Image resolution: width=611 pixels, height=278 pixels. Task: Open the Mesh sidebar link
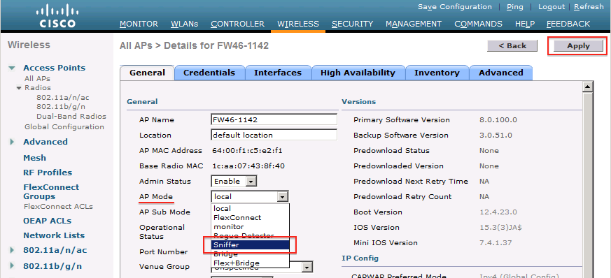[x=35, y=158]
